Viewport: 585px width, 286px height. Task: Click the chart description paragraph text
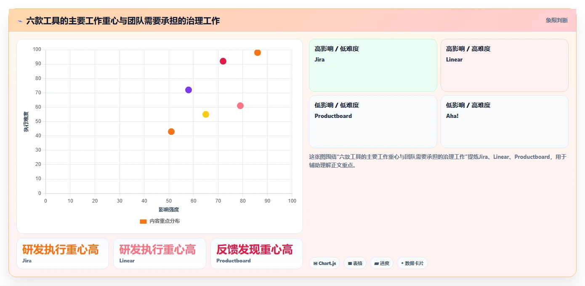click(438, 161)
